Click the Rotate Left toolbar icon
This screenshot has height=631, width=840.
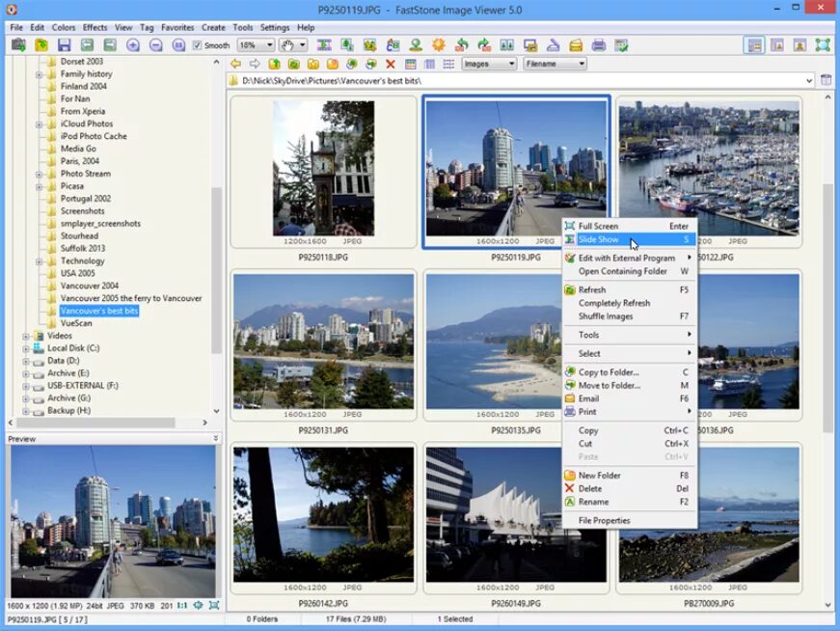(462, 45)
